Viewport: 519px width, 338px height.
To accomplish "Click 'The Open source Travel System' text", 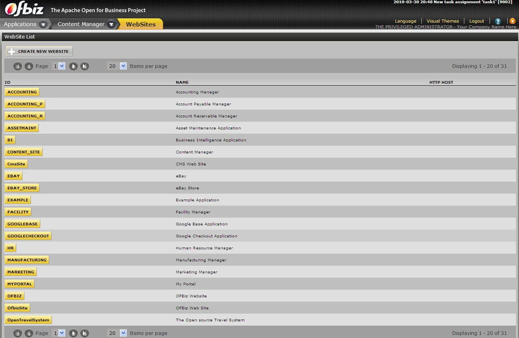I will [x=210, y=320].
